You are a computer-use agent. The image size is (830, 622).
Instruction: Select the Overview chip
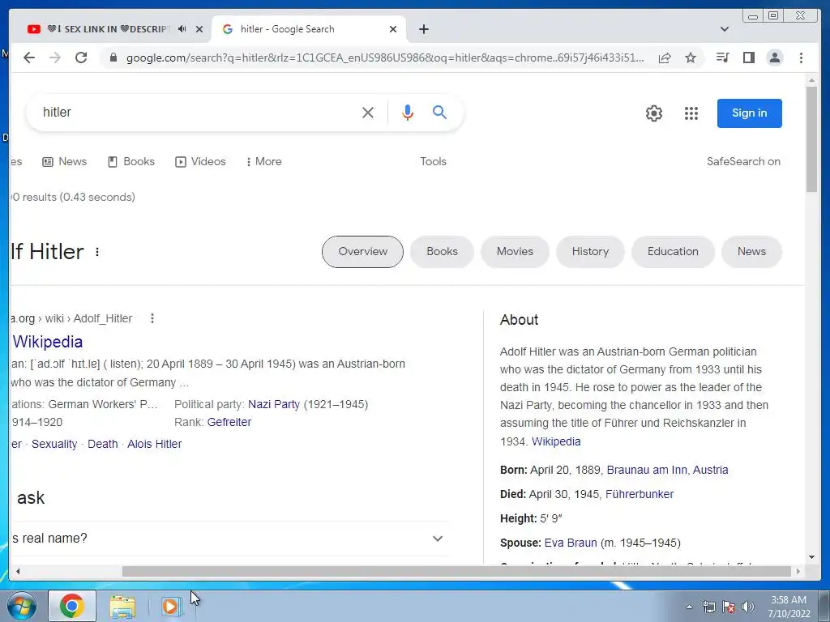click(362, 252)
